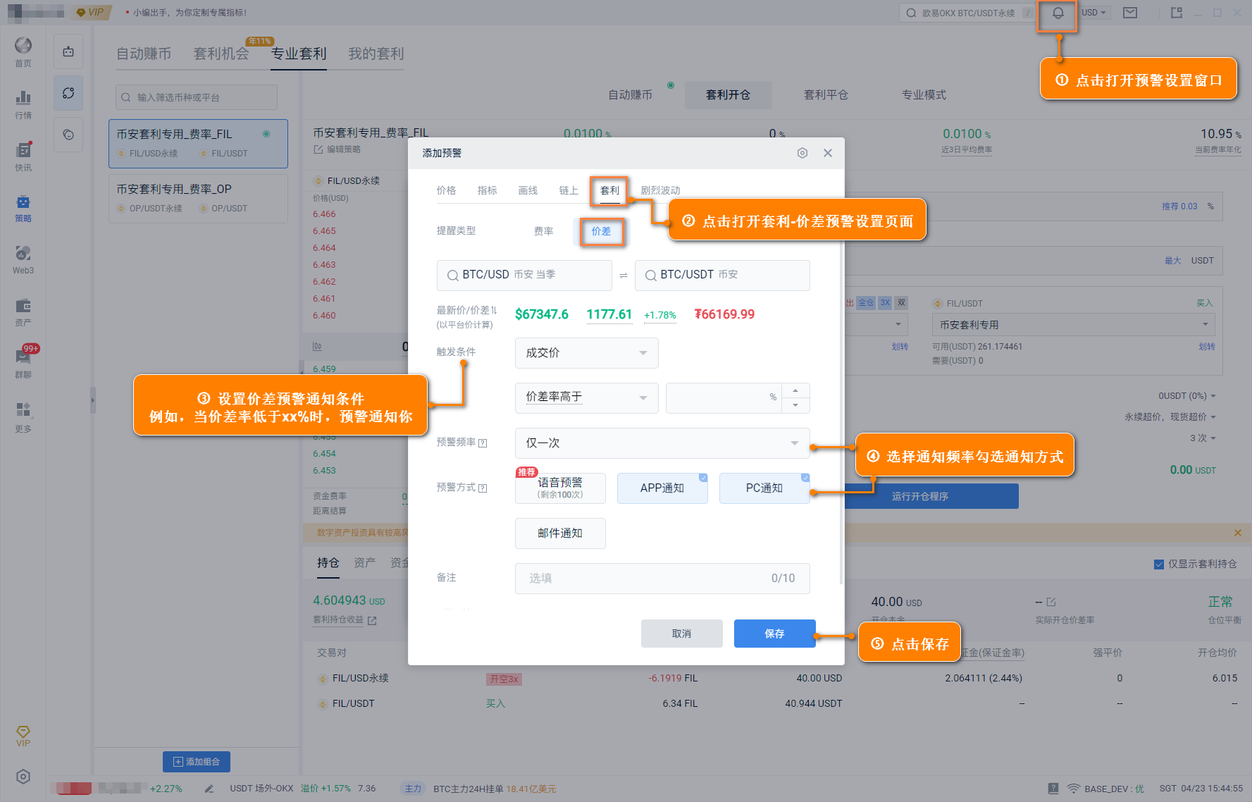Open the 我的套利 tab
1252x802 pixels.
pyautogui.click(x=376, y=54)
